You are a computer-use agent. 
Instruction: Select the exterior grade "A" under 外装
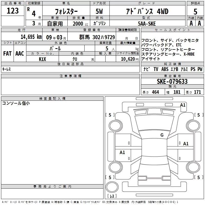191,23
